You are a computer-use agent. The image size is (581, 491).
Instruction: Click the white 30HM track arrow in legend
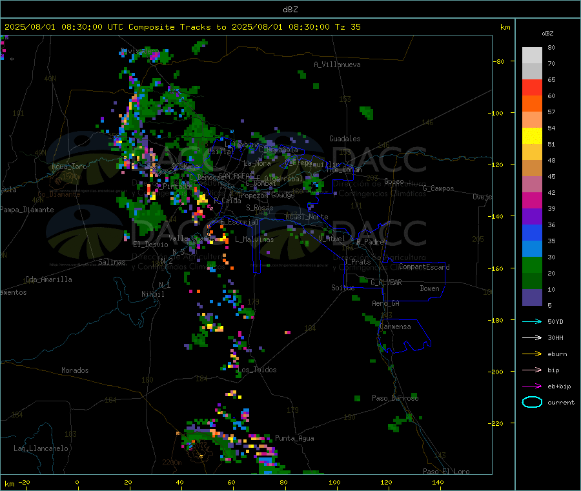click(532, 337)
